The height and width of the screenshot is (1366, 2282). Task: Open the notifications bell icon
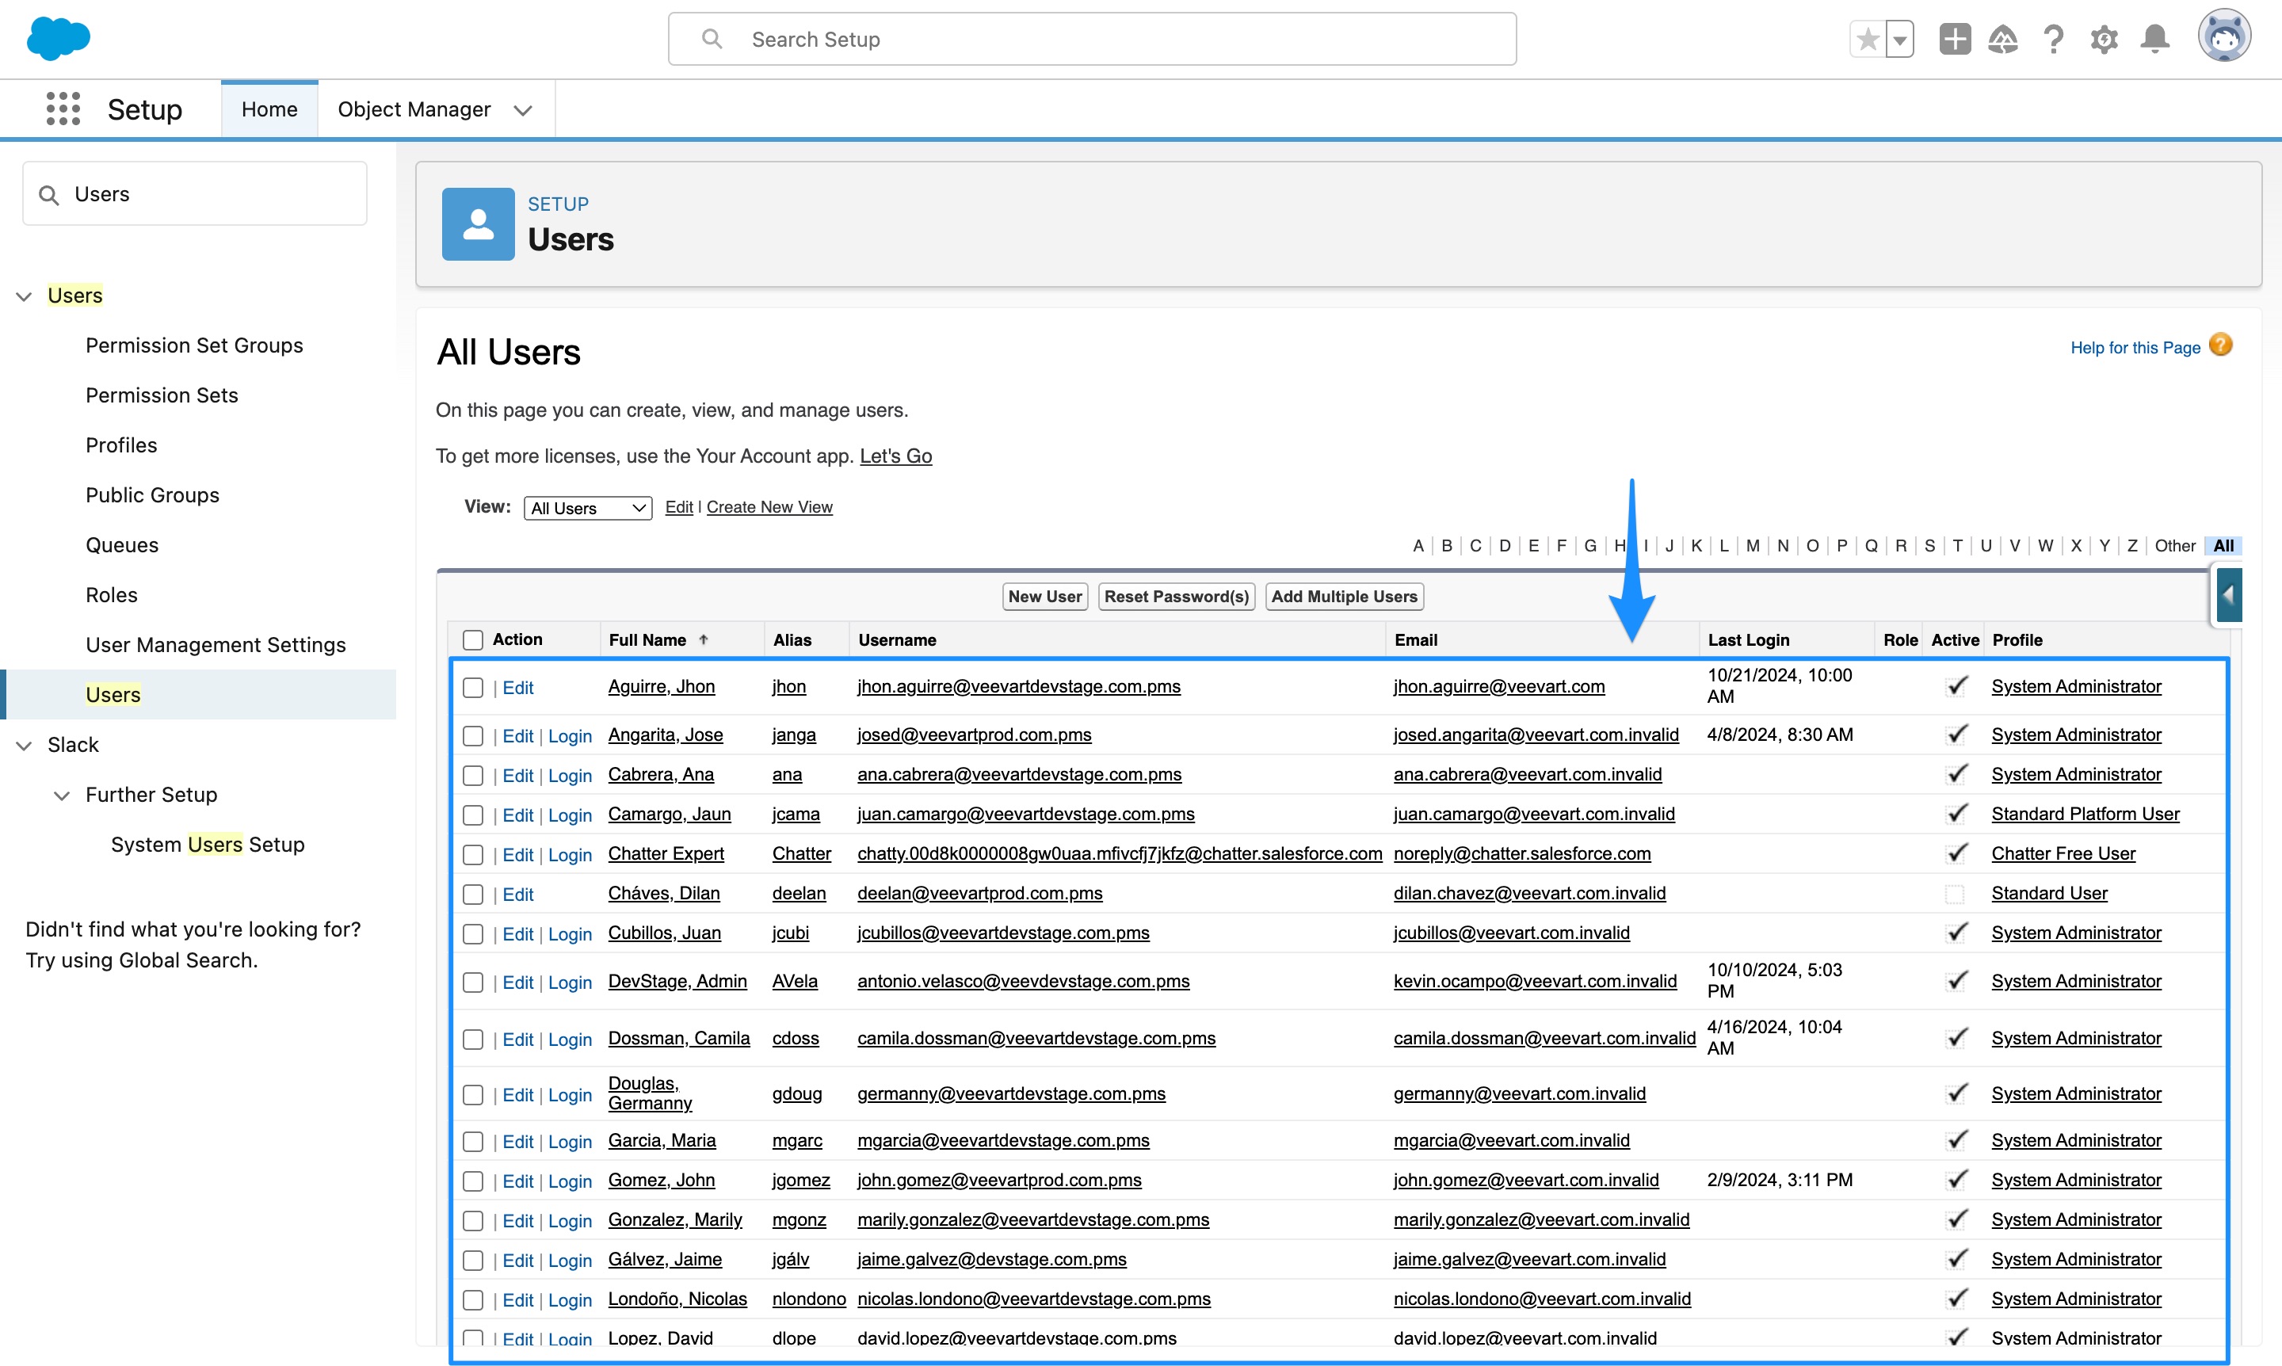(x=2154, y=39)
